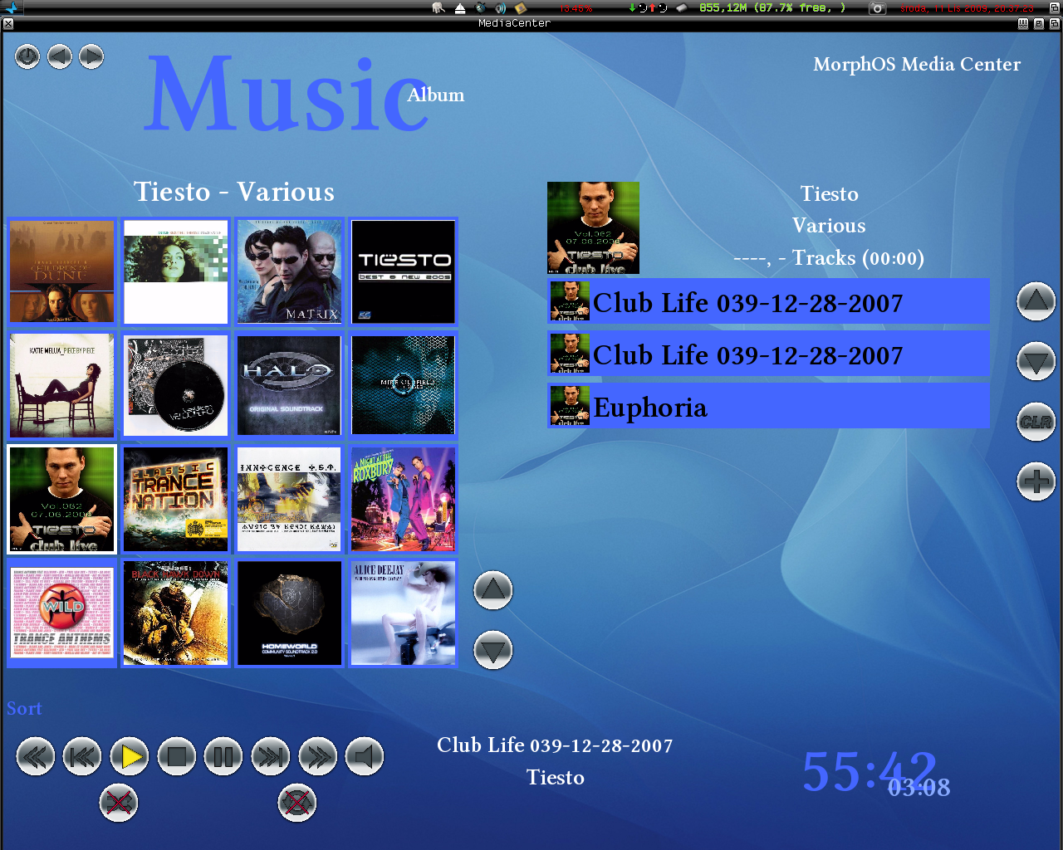1063x850 pixels.
Task: Mute audio with the speaker button
Action: pos(365,756)
